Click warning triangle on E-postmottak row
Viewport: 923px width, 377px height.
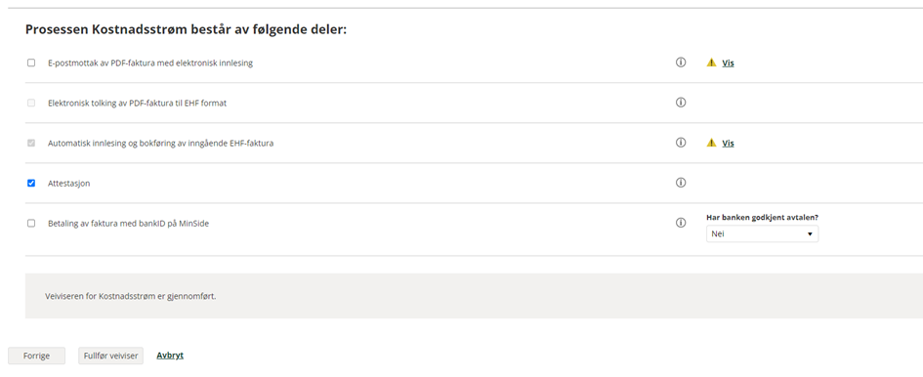pos(712,63)
